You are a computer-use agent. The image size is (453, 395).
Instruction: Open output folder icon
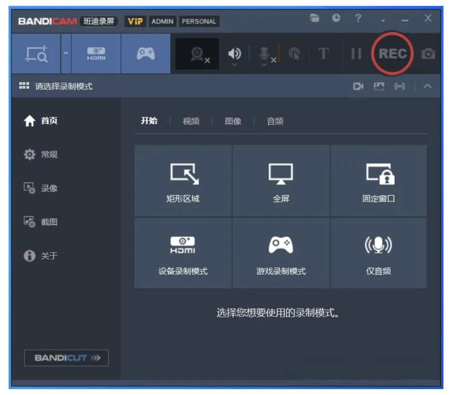[x=314, y=18]
